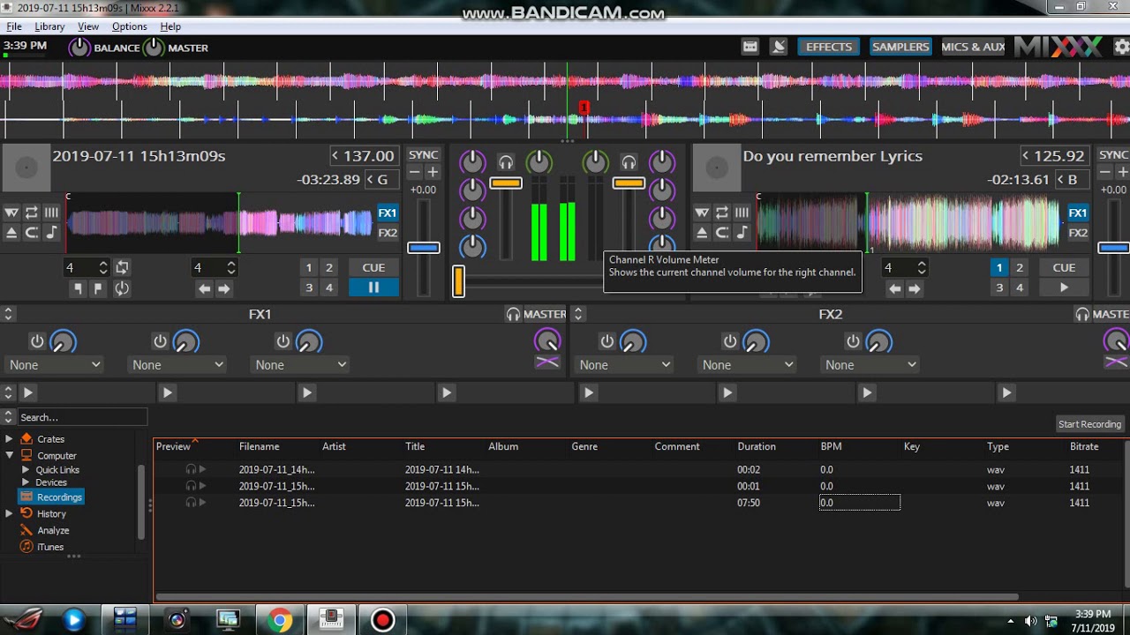Screen dimensions: 1130x635
Task: Click reloop/exit loop icon on left deck
Action: (x=122, y=288)
